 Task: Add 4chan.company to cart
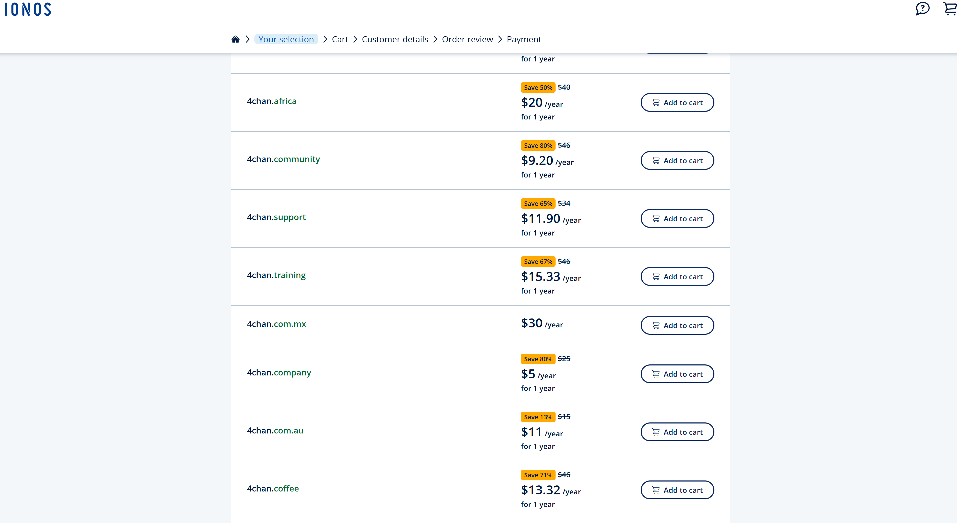[x=677, y=374]
